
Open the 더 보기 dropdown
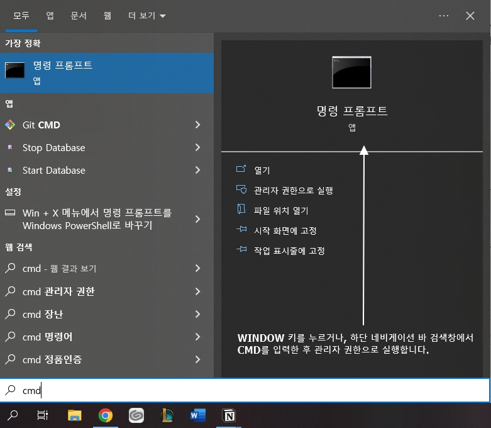(x=147, y=15)
